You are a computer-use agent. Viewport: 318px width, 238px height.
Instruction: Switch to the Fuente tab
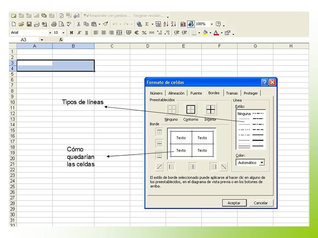[196, 93]
